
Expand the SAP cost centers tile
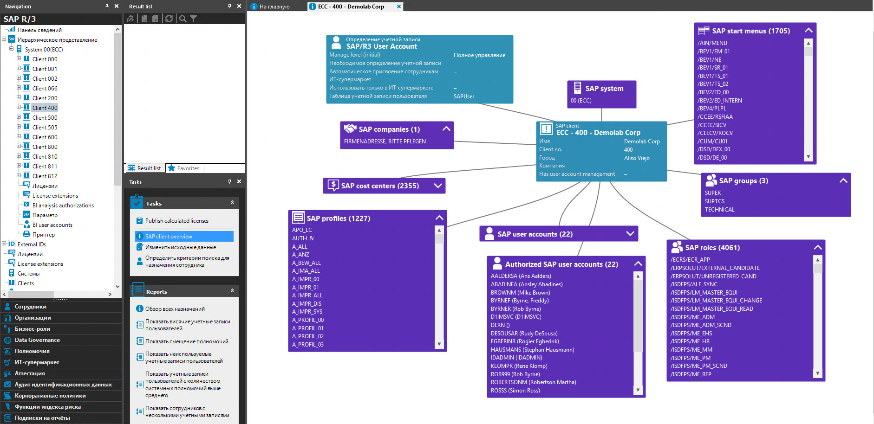tap(437, 186)
